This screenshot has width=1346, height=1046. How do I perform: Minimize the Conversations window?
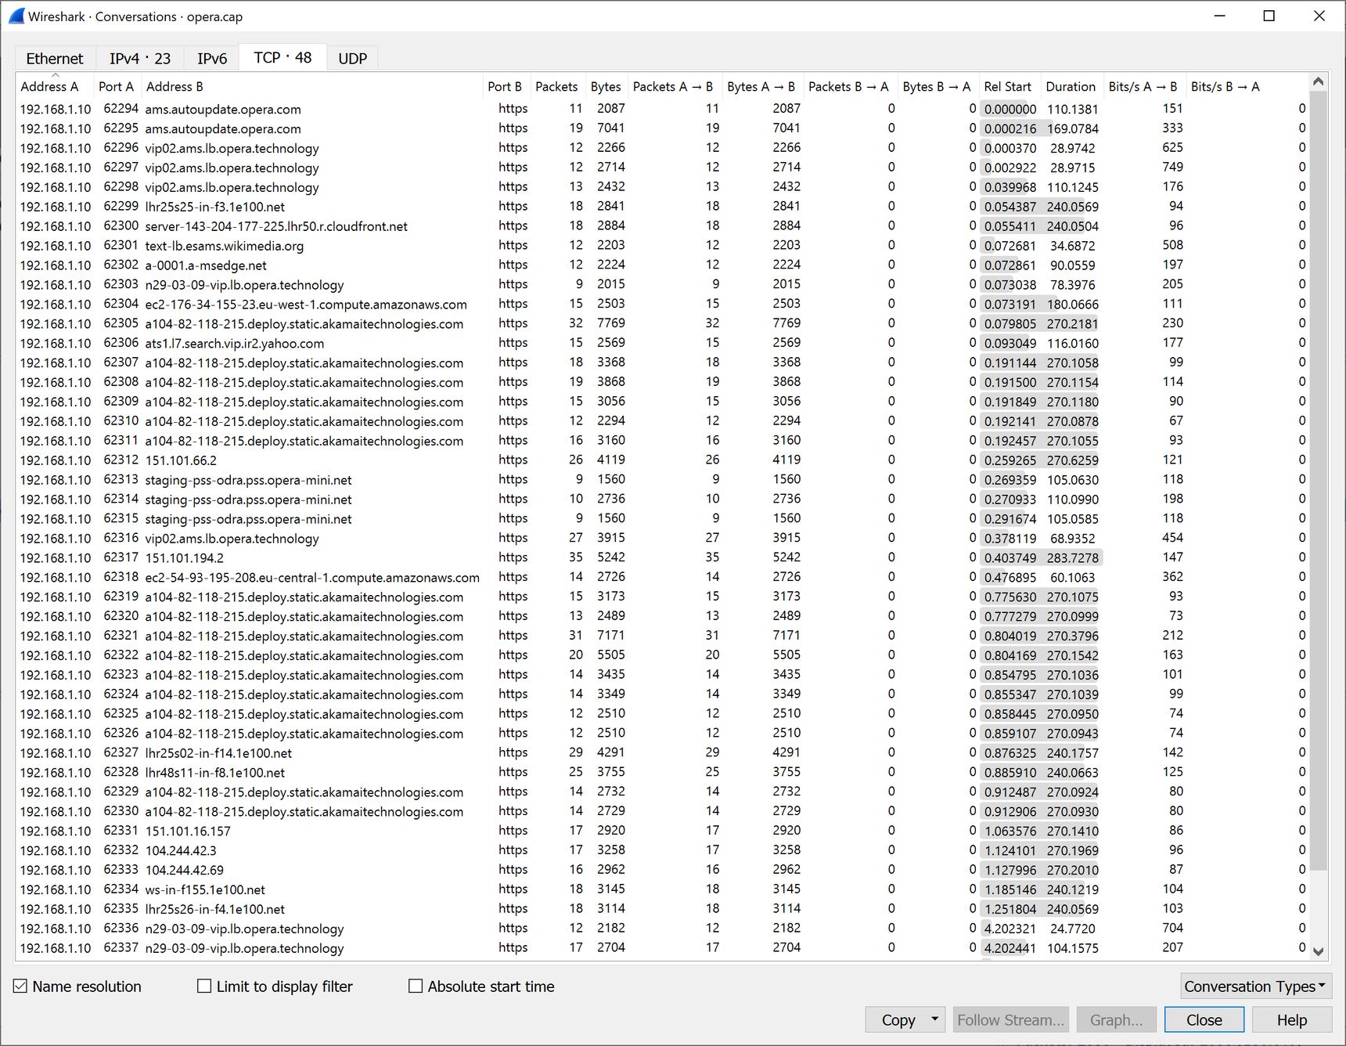(x=1219, y=16)
